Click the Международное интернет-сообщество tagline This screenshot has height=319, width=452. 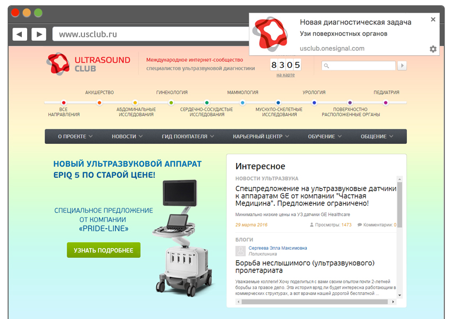tap(195, 60)
